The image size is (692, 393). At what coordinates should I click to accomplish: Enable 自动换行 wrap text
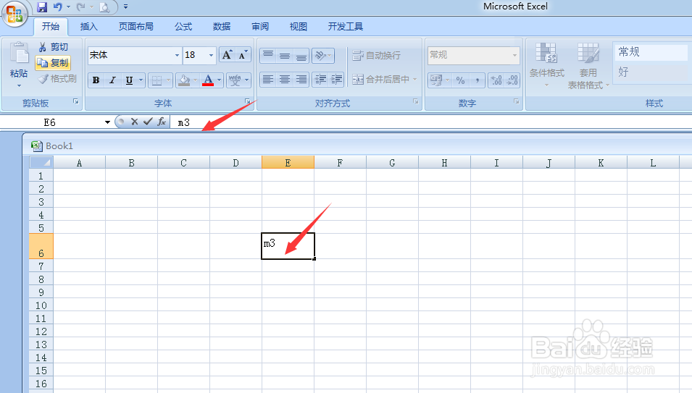tap(377, 56)
